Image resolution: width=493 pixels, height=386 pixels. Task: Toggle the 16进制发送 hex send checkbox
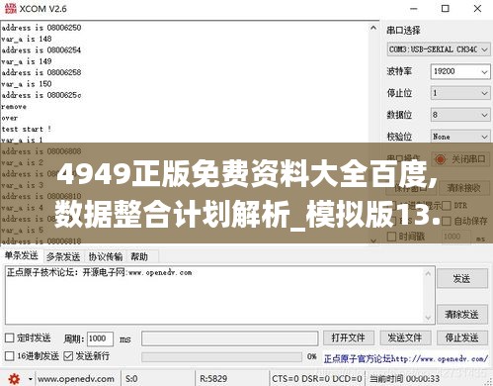coord(9,356)
